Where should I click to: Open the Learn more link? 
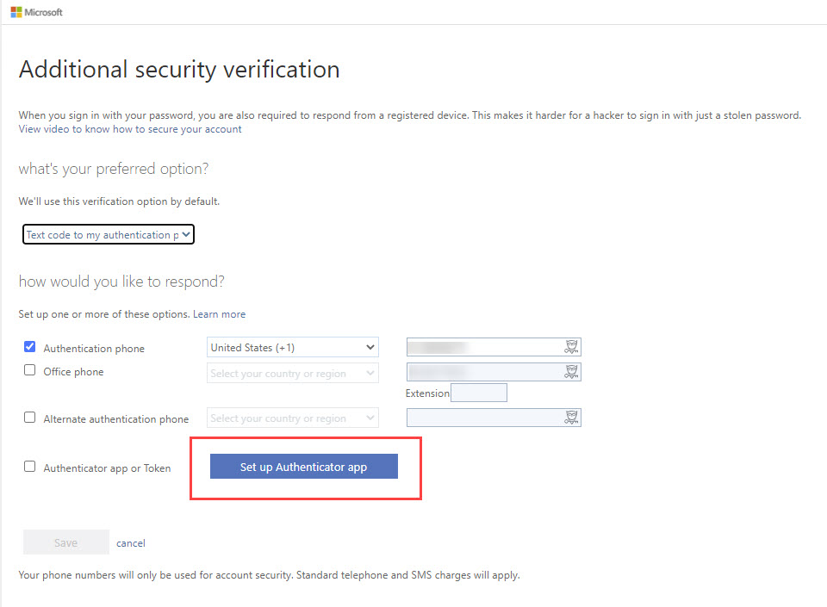[220, 314]
